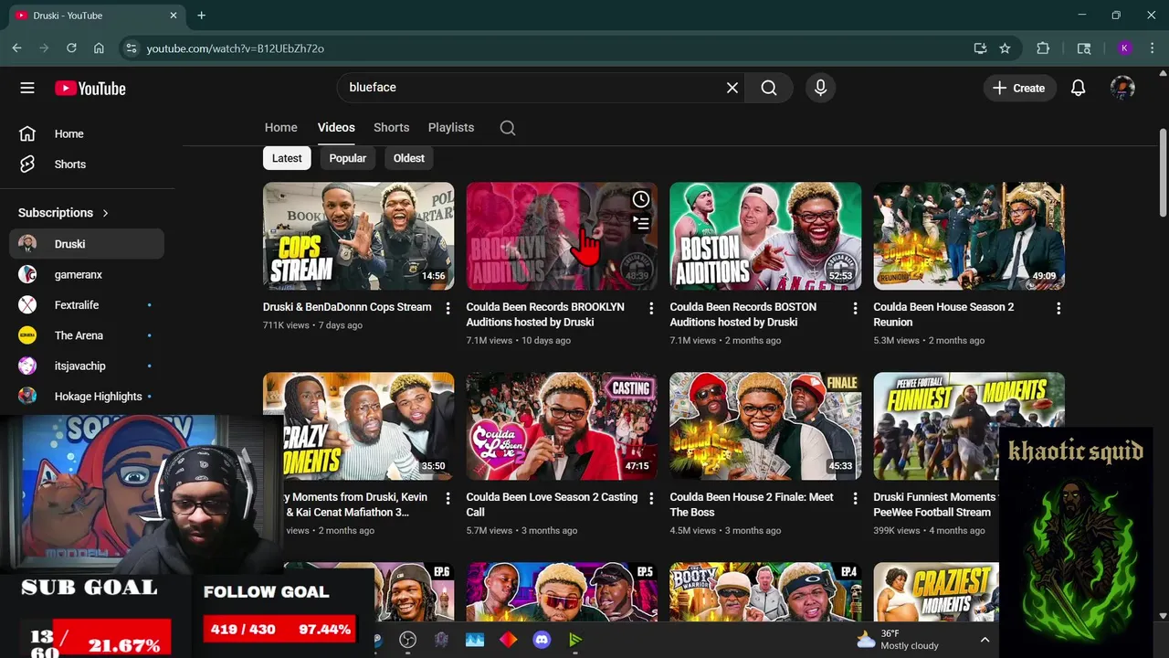Click the Home icon in the sidebar
1169x658 pixels.
coord(27,133)
